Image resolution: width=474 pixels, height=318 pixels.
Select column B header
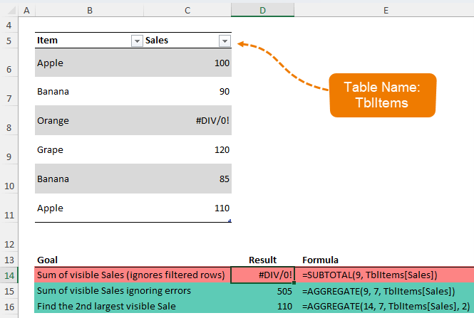coord(90,11)
